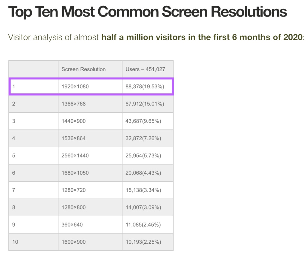The image size is (308, 262).
Task: Select the 1440×900 resolution cell
Action: 74,121
